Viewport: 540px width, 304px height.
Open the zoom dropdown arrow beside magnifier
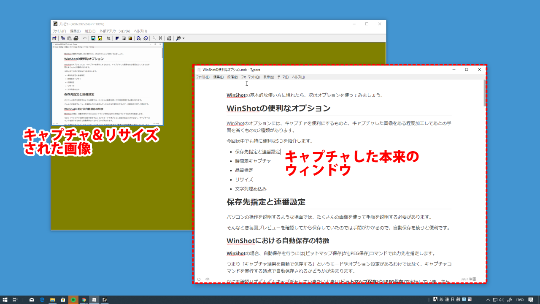click(x=184, y=38)
